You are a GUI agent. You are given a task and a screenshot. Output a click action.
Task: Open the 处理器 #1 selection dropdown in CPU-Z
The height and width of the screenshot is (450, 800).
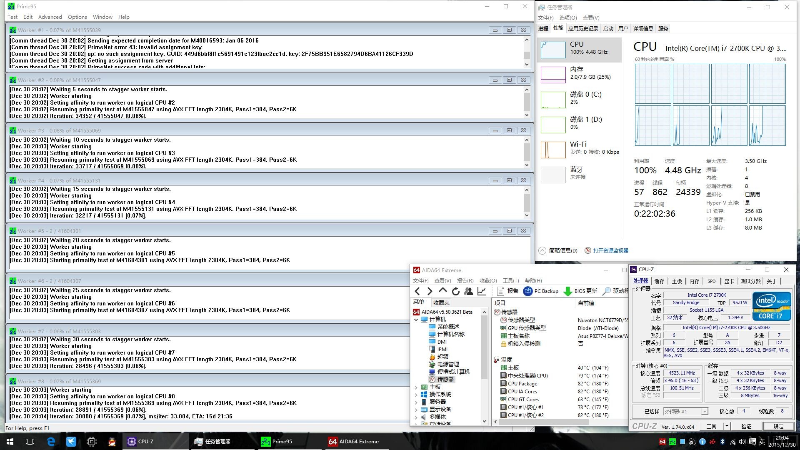coord(685,412)
